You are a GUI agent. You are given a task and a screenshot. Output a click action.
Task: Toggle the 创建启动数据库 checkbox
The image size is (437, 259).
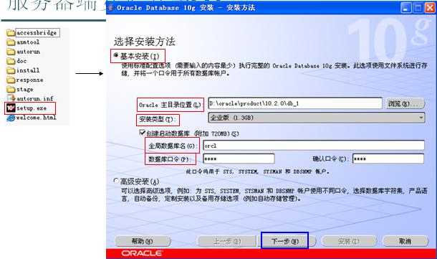pos(142,132)
